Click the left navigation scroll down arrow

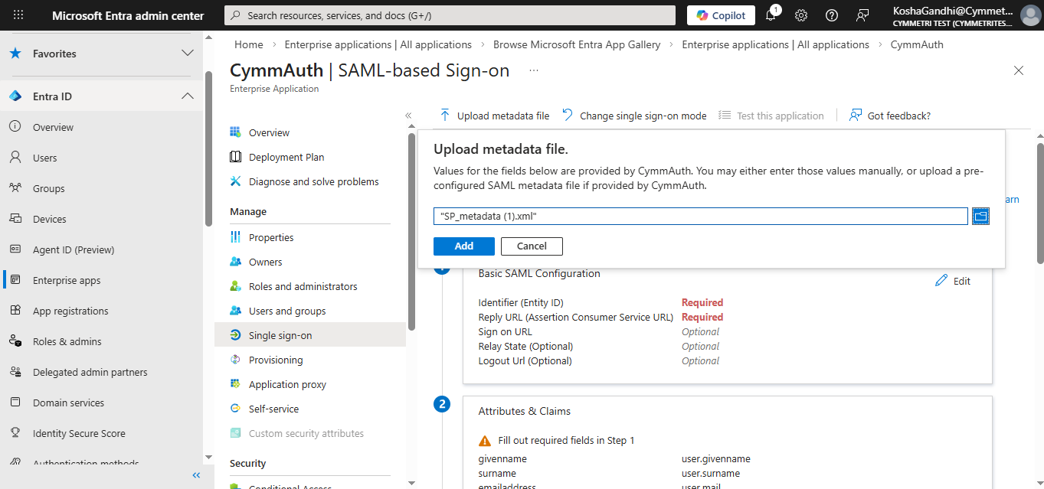(208, 457)
